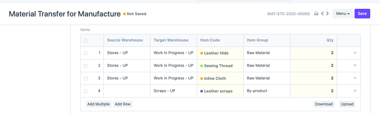Download the items table
The height and width of the screenshot is (114, 380).
pyautogui.click(x=324, y=104)
